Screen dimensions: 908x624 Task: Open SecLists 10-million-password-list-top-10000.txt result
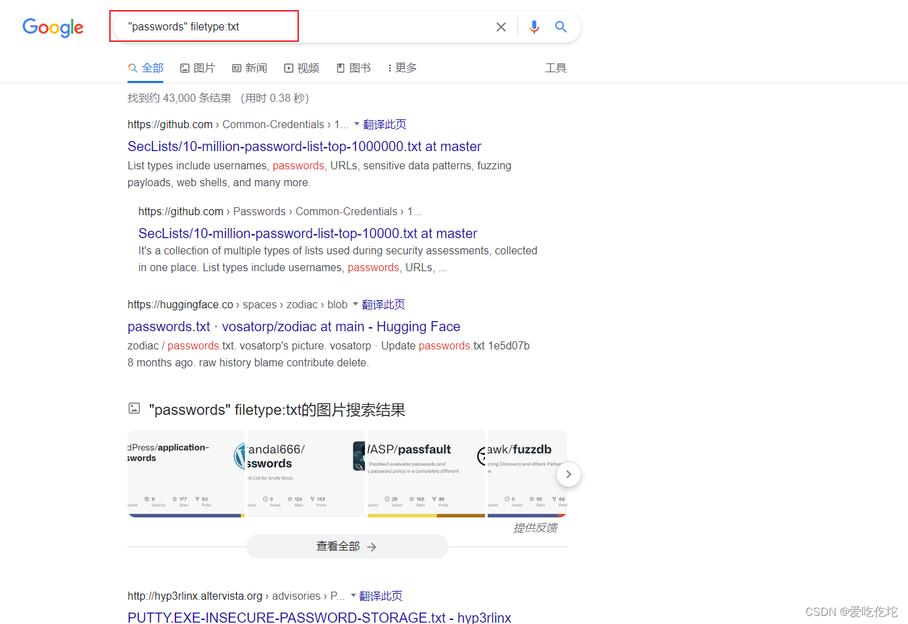coord(308,233)
